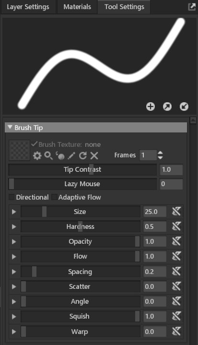Expand the Size parameter options
This screenshot has height=345, width=198.
[x=14, y=212]
